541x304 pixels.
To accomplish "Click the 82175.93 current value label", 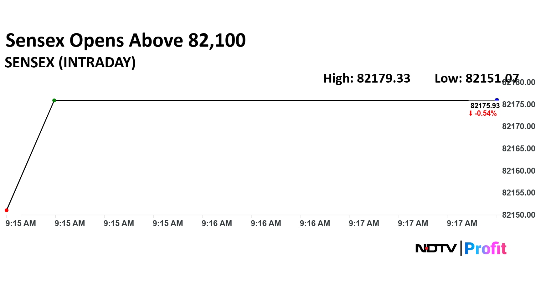I will coord(485,106).
